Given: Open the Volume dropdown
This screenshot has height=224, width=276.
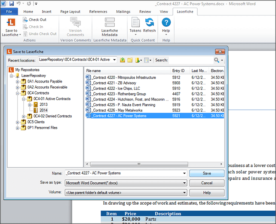Looking at the screenshot, I should [x=184, y=193].
